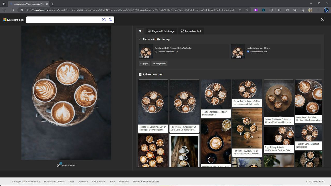
Task: Open Manage Cookie Preferences link
Action: (26, 182)
